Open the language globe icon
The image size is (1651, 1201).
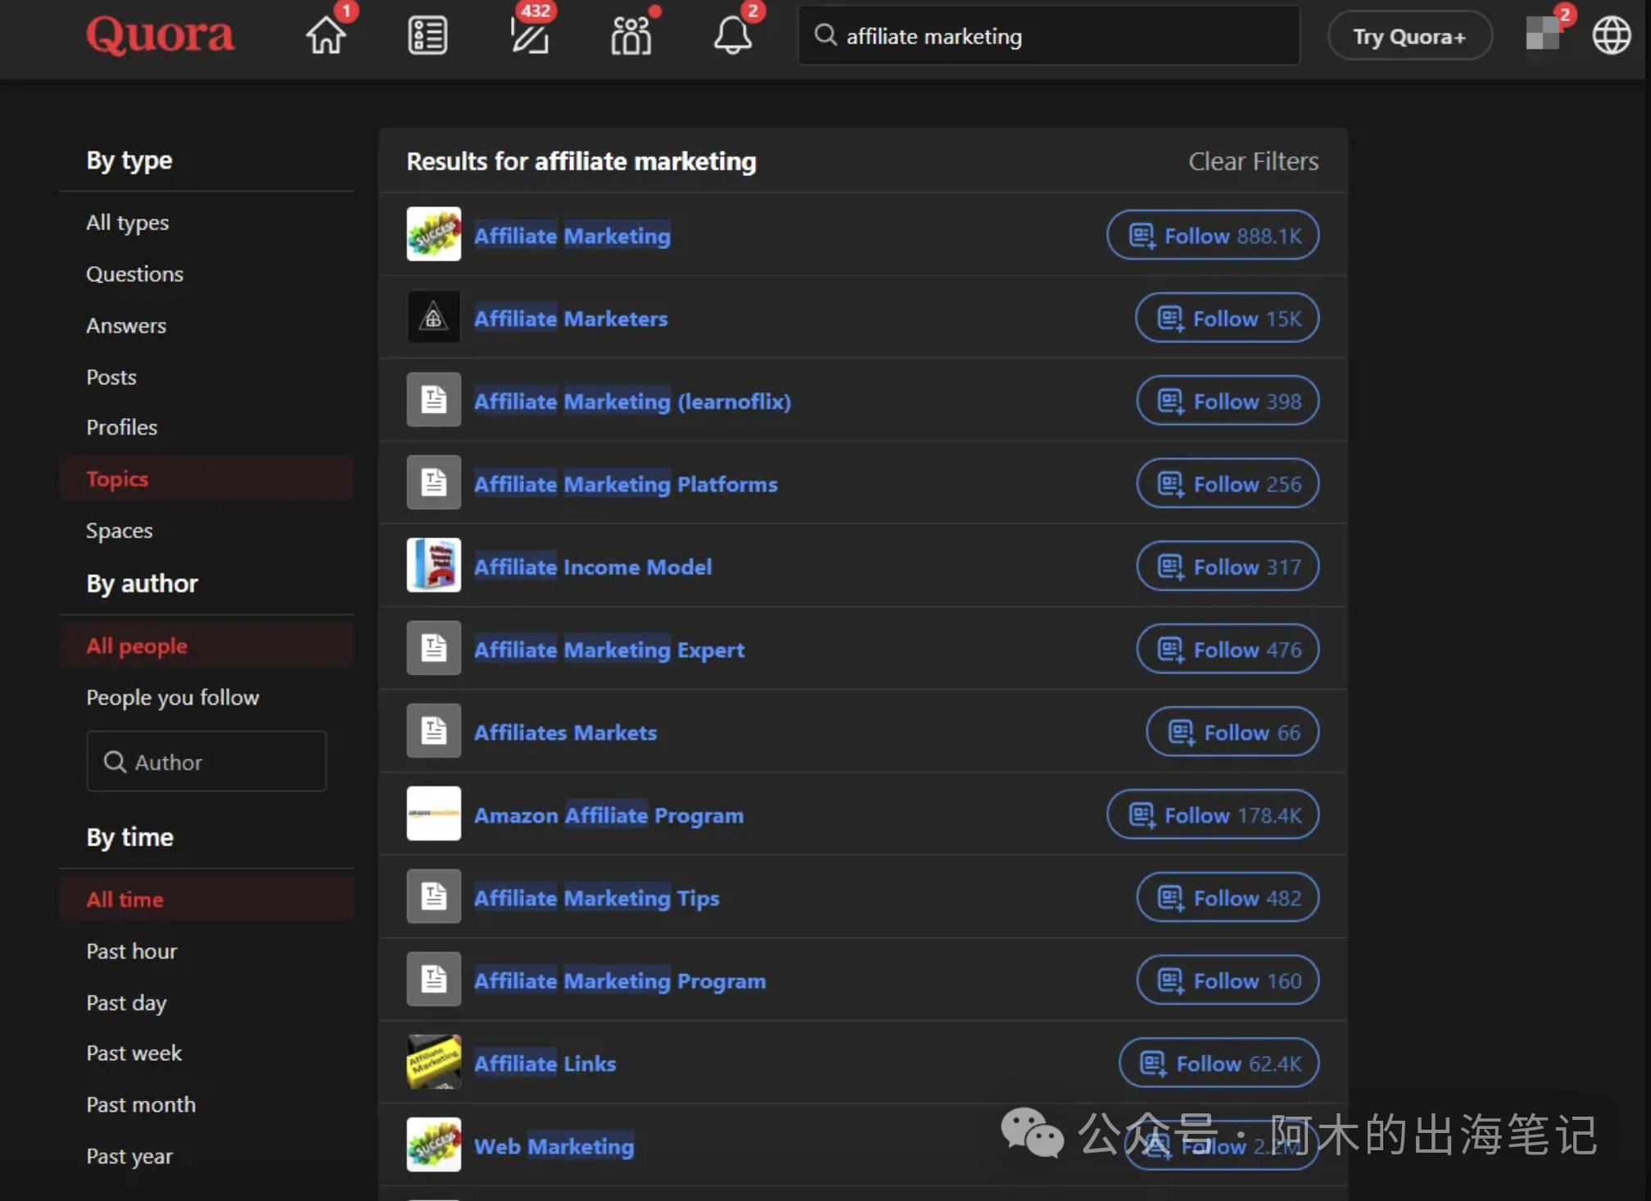(1611, 35)
